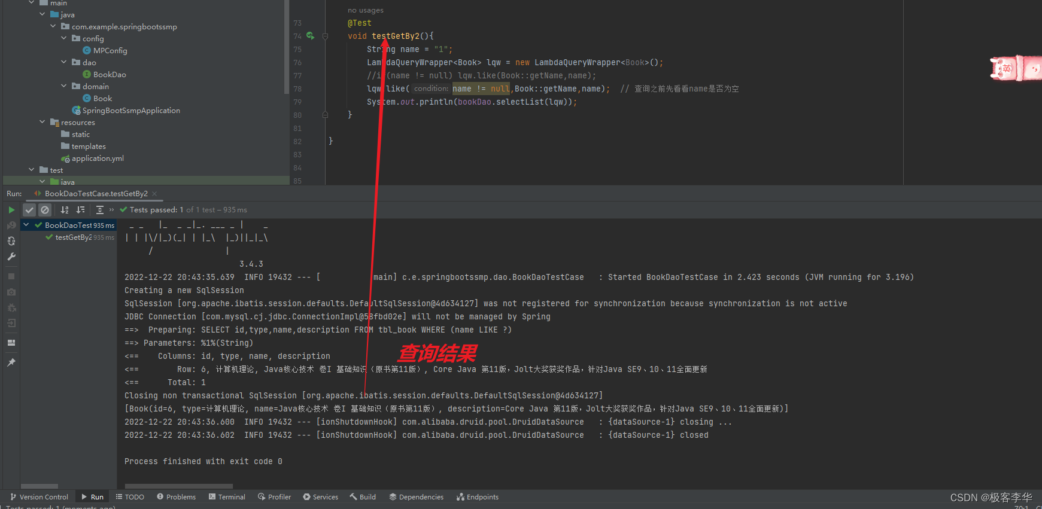Open Version Control tool window
This screenshot has width=1042, height=509.
click(x=39, y=497)
